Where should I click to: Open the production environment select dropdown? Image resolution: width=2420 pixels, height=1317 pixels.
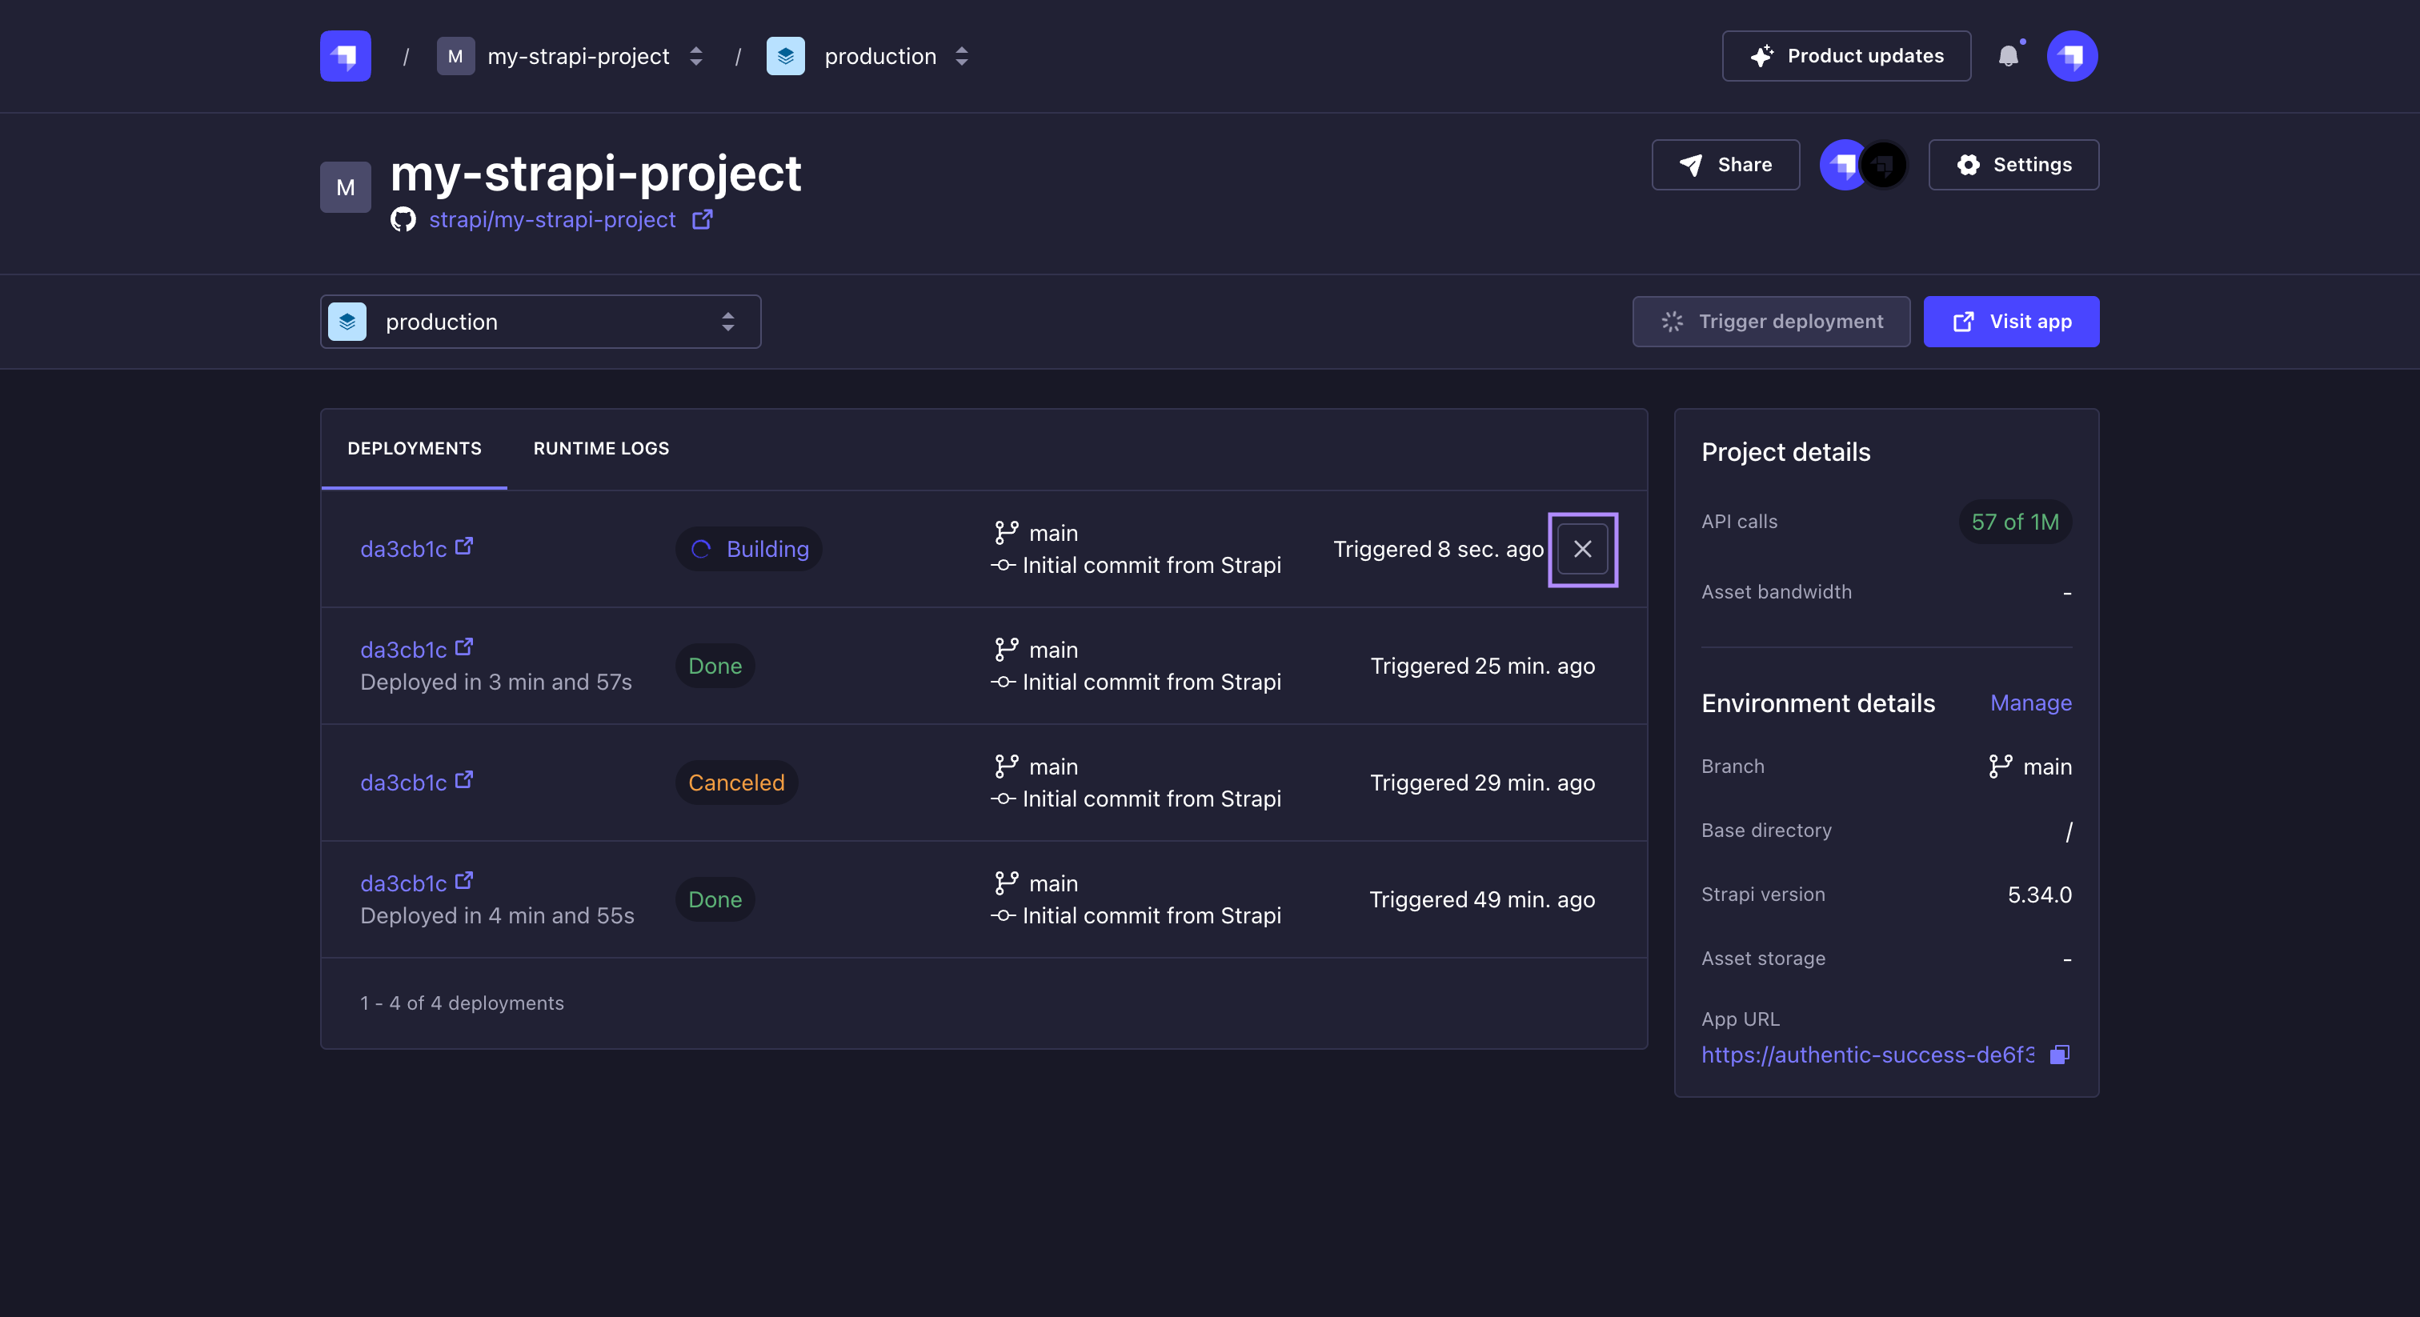tap(540, 322)
